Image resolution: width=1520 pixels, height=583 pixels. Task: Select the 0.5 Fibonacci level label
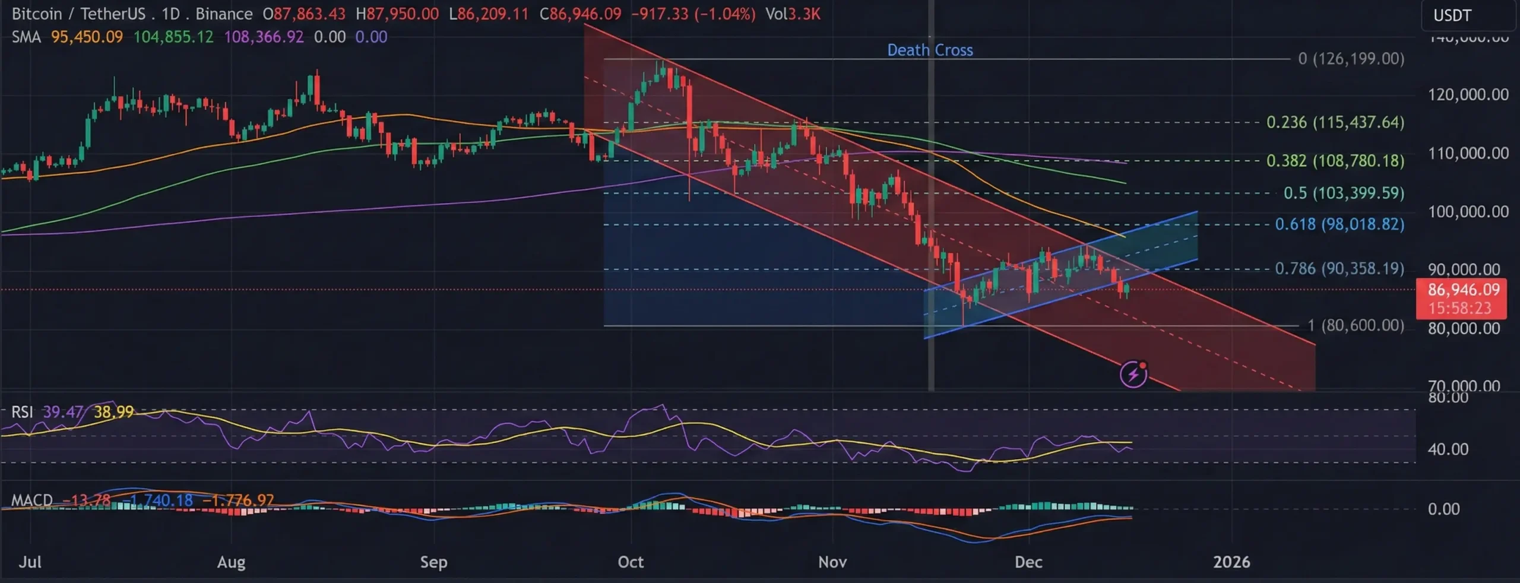pyautogui.click(x=1343, y=193)
